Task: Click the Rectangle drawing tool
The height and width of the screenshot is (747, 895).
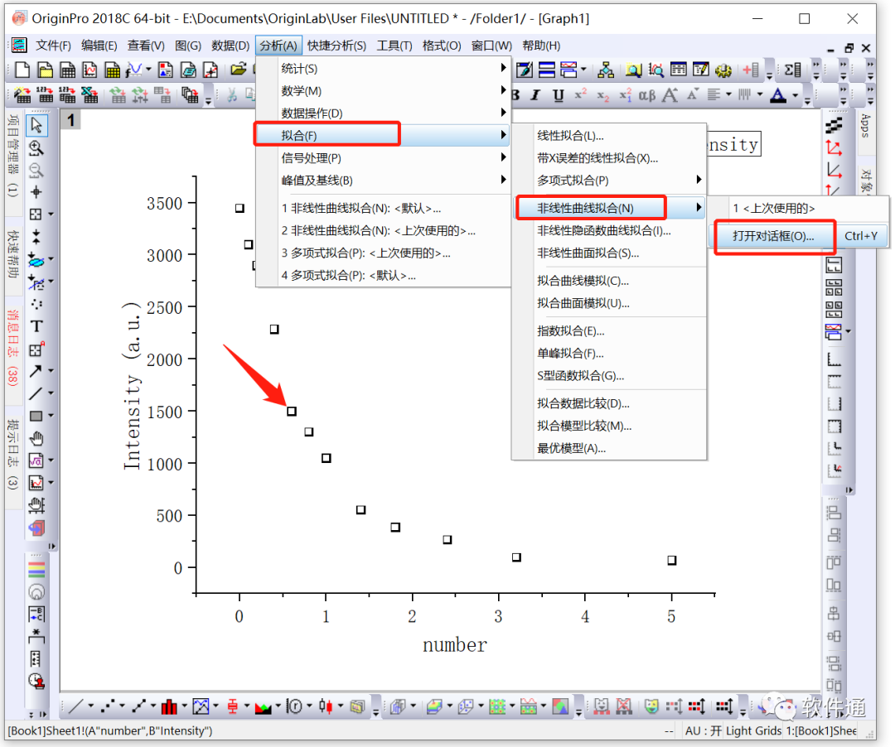Action: [x=36, y=416]
